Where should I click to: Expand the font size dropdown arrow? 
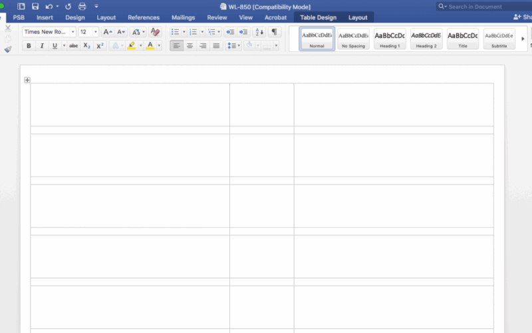pos(95,32)
